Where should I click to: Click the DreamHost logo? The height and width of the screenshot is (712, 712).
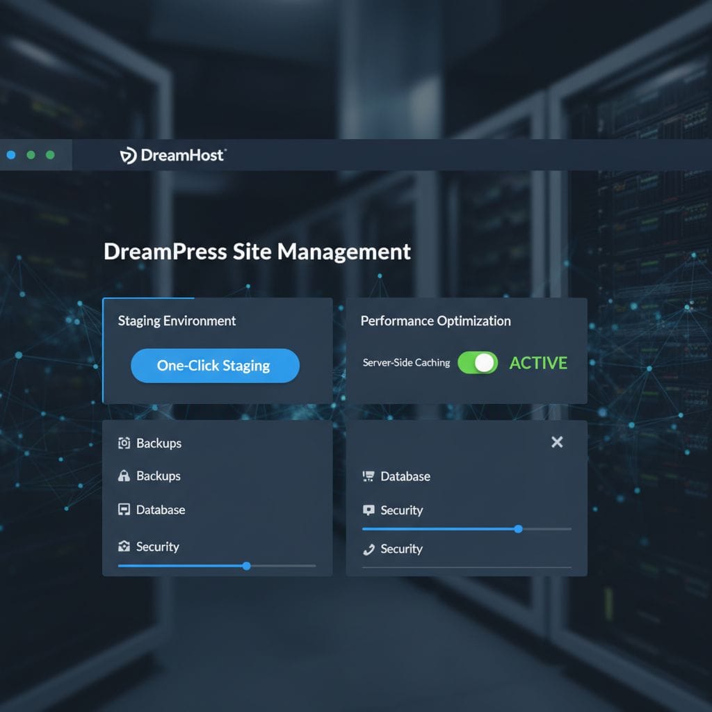click(x=173, y=155)
